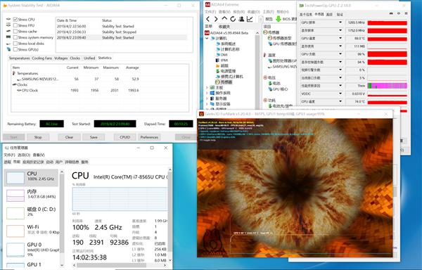Collapse the 计算机 node in AIDA64 tree
Screen dimensions: 422x270
pyautogui.click(x=207, y=39)
